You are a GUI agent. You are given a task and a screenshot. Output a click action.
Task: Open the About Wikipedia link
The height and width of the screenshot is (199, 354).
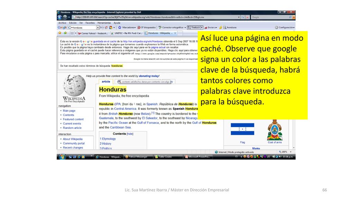[x=73, y=139]
